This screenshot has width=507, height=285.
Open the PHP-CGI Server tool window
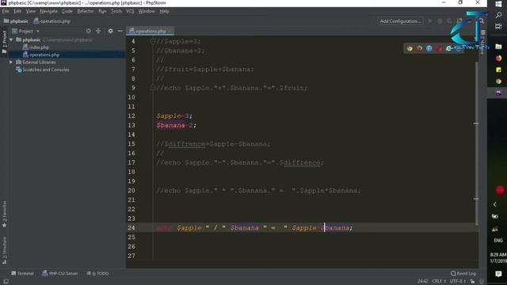point(60,273)
